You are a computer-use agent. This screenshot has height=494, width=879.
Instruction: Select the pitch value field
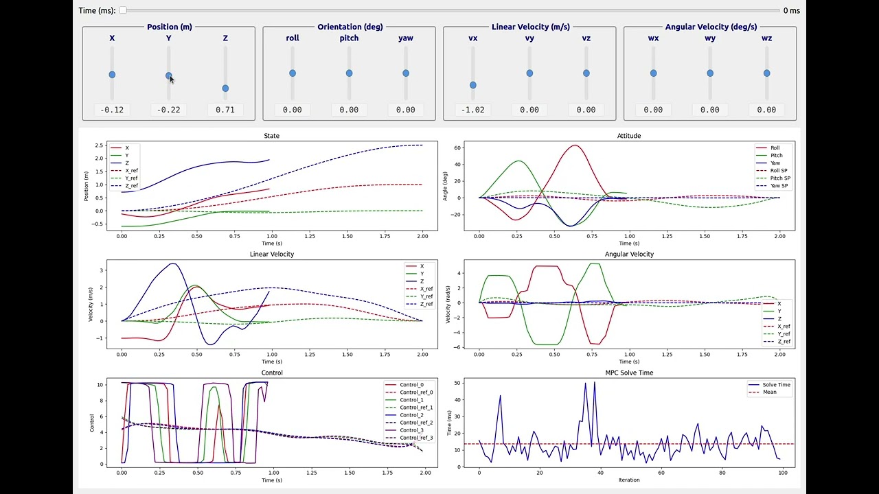(x=349, y=109)
